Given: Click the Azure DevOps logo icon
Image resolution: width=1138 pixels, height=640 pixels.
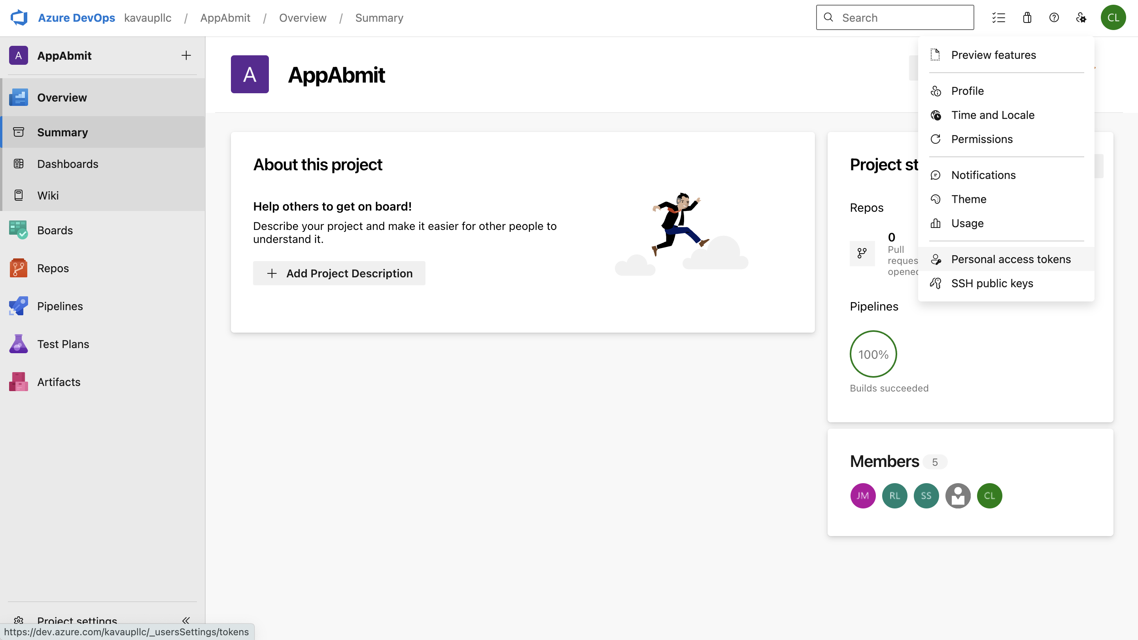Looking at the screenshot, I should point(19,18).
